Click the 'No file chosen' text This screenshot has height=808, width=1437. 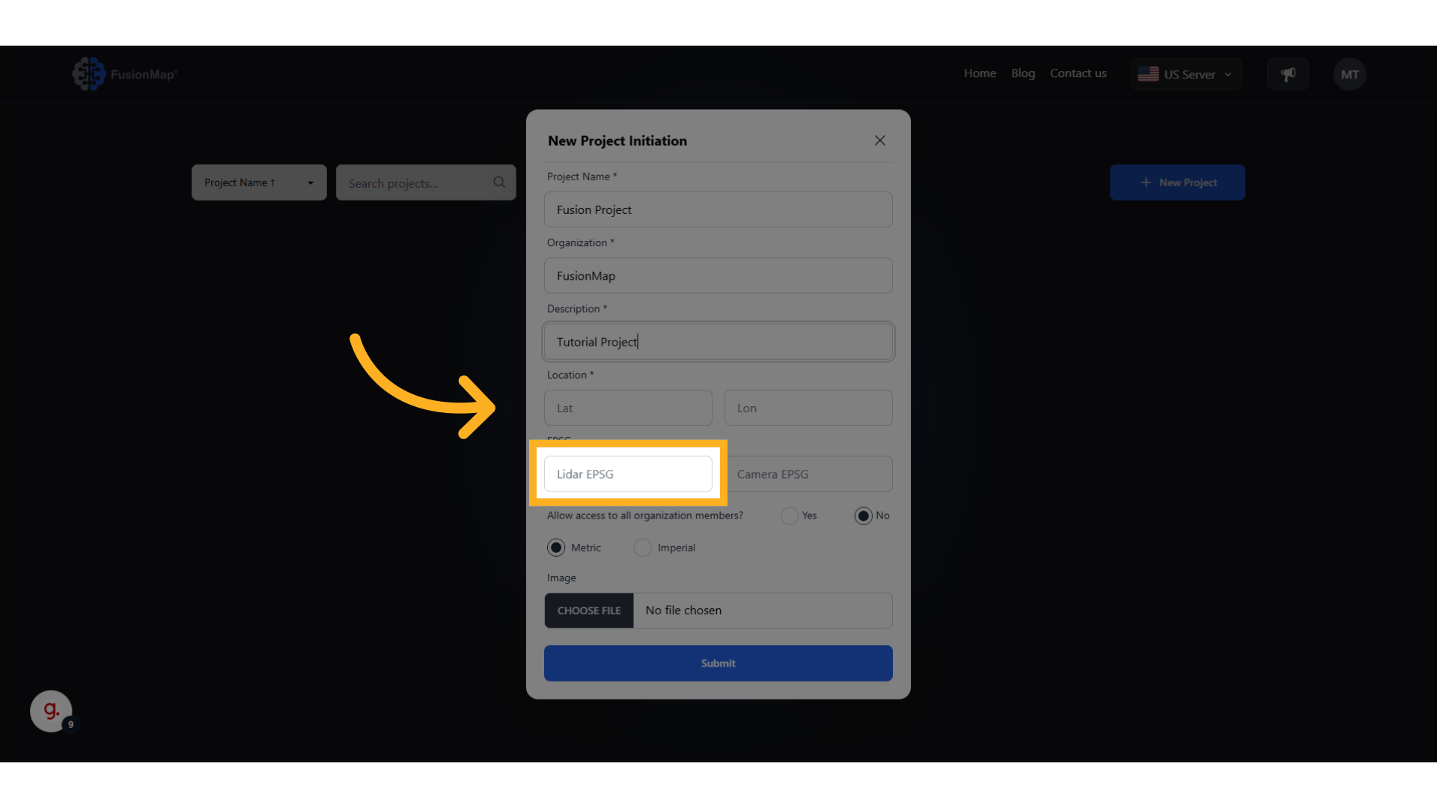tap(683, 610)
